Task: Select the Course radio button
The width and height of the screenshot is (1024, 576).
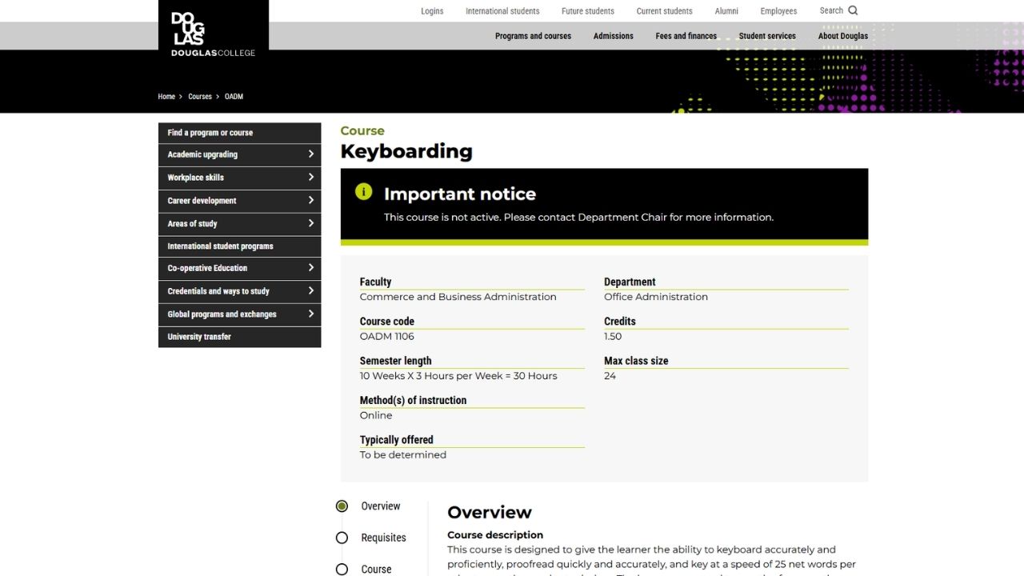Action: pos(342,570)
